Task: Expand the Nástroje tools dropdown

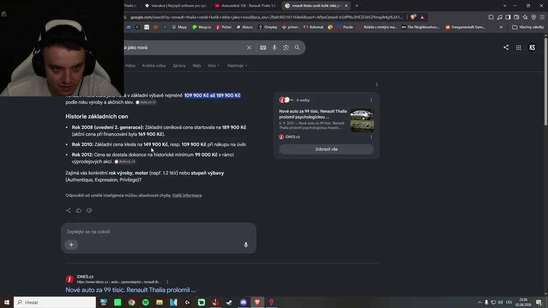Action: click(x=238, y=65)
